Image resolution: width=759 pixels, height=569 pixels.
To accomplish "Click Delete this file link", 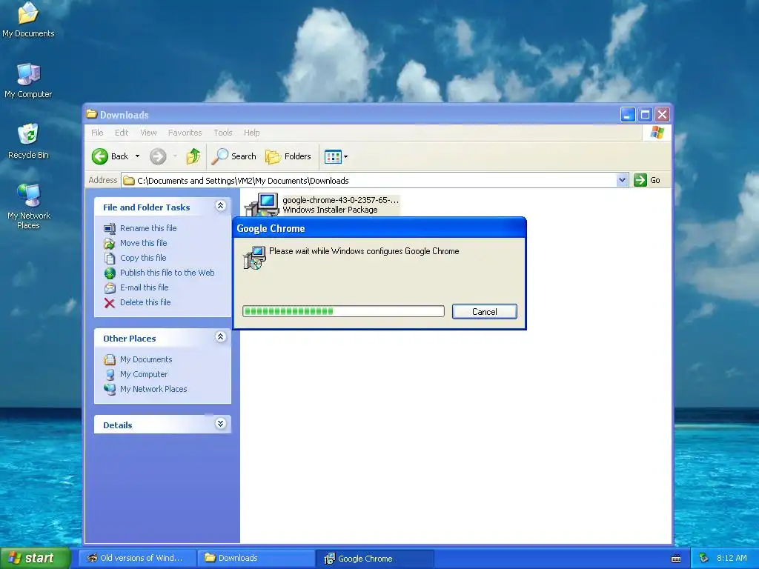I will (x=145, y=302).
